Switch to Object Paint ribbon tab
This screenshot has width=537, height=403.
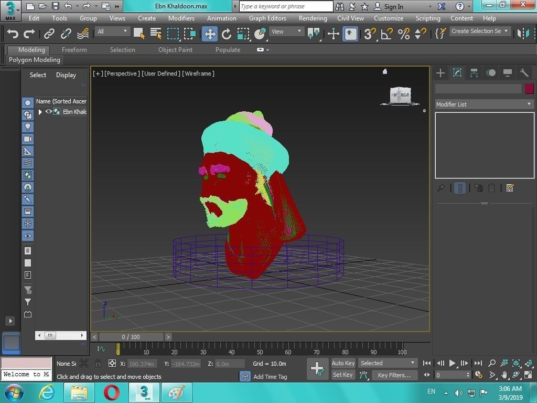[x=175, y=50]
